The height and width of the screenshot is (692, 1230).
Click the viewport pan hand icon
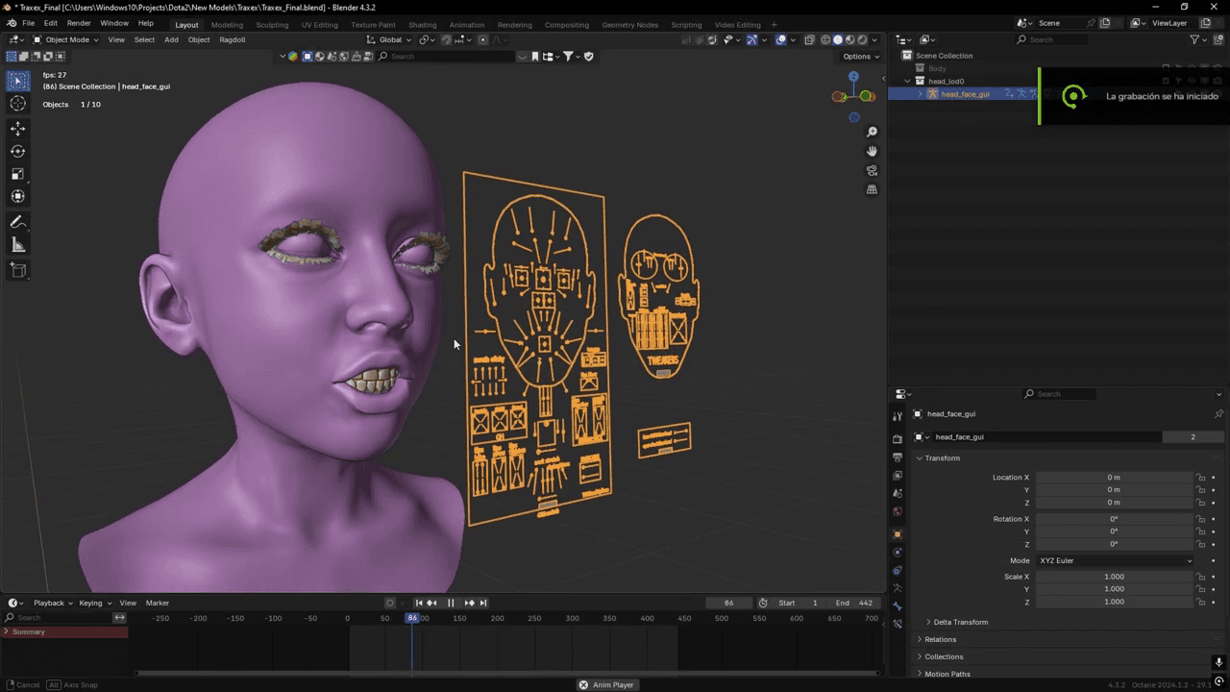[x=872, y=151]
